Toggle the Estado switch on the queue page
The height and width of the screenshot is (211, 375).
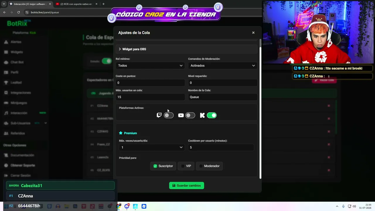pyautogui.click(x=107, y=61)
